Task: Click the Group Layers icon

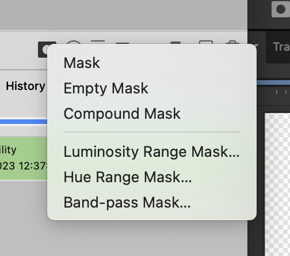Action: pyautogui.click(x=175, y=43)
